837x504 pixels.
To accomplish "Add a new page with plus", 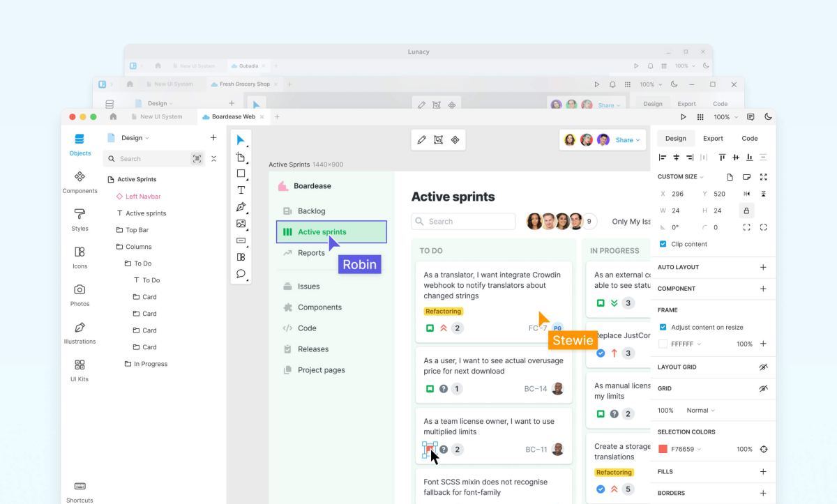I will point(213,138).
